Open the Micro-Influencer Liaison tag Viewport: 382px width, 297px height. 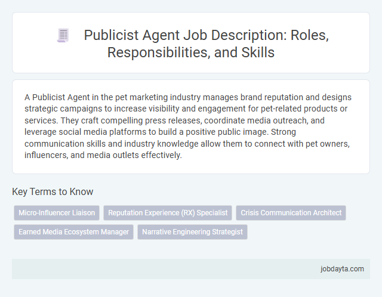pos(57,213)
